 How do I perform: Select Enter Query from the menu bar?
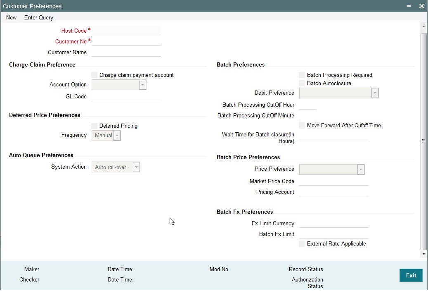pos(39,17)
